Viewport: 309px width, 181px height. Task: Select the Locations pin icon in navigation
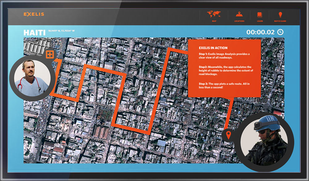pos(239,14)
